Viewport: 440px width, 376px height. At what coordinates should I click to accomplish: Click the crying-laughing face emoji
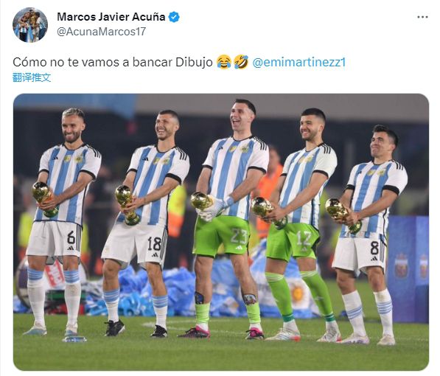(x=224, y=62)
